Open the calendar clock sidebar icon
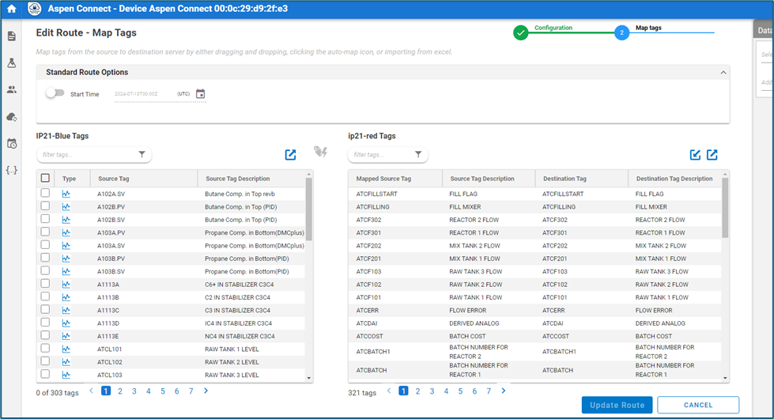The image size is (774, 419). point(11,144)
